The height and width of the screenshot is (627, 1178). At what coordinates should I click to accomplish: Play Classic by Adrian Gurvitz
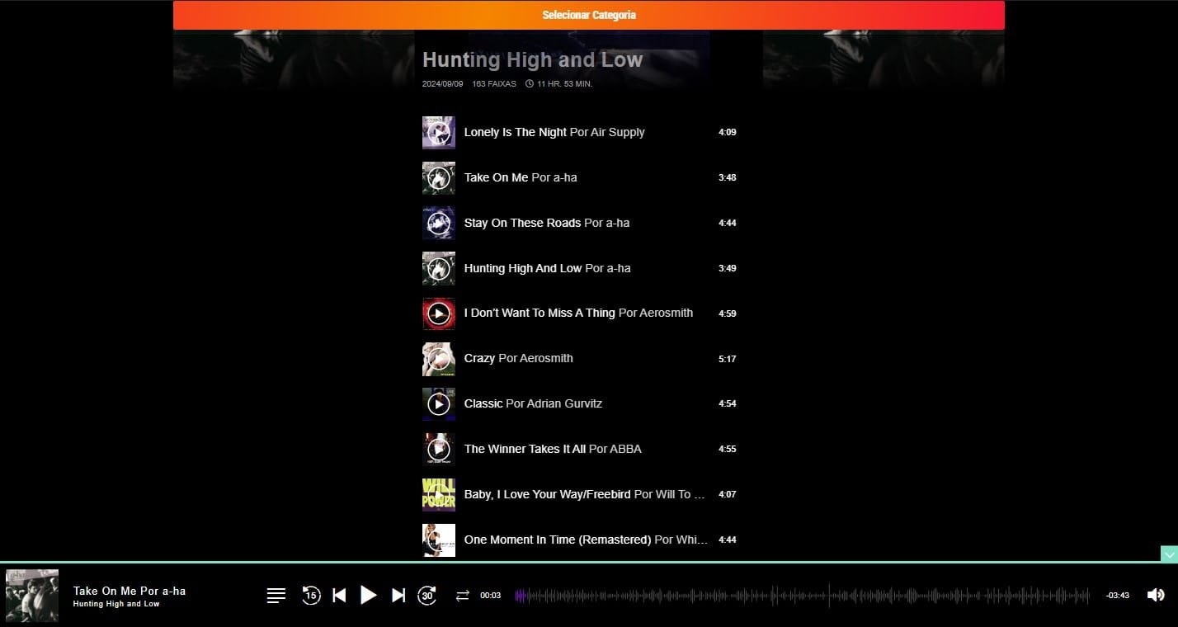coord(438,404)
